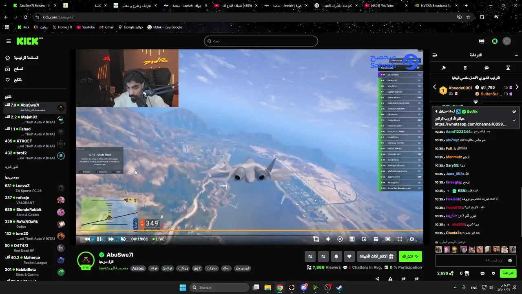The width and height of the screenshot is (522, 294).
Task: Collapse the gifters leaderboard section
Action: coord(476,102)
